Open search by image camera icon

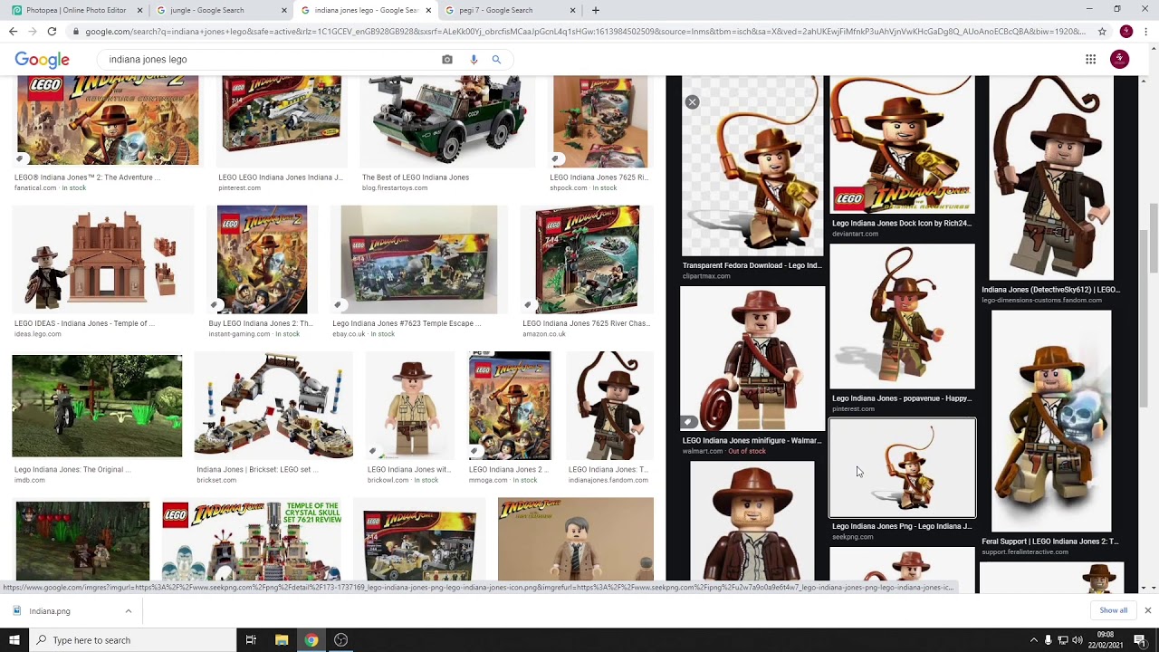coord(447,60)
